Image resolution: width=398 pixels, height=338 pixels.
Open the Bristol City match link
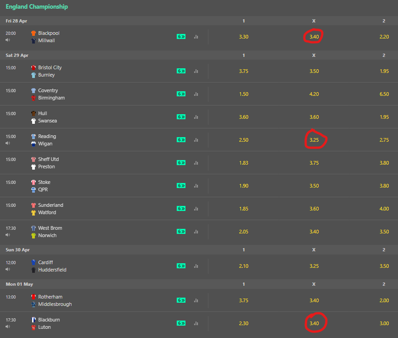click(x=50, y=67)
